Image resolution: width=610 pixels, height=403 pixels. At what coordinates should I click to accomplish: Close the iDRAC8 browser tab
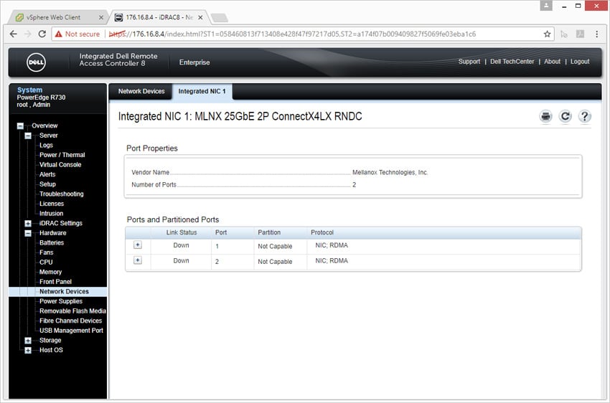click(200, 17)
